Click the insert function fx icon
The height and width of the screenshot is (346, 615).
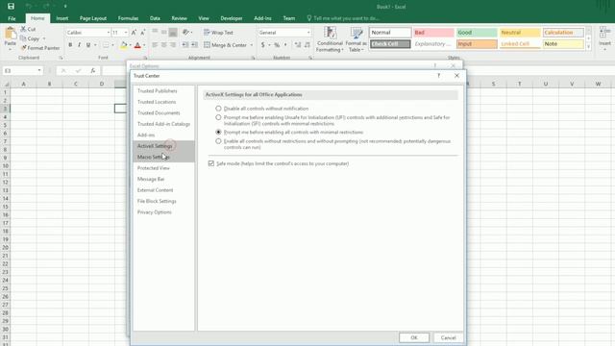point(93,70)
